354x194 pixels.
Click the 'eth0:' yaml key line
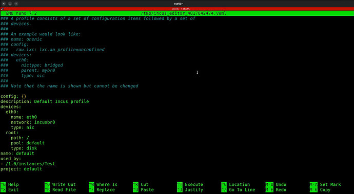[x=12, y=112]
